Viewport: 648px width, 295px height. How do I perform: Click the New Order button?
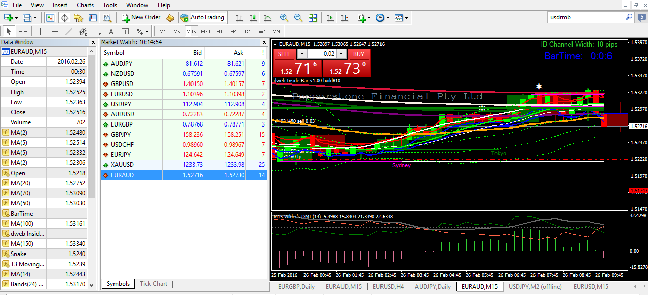(141, 17)
